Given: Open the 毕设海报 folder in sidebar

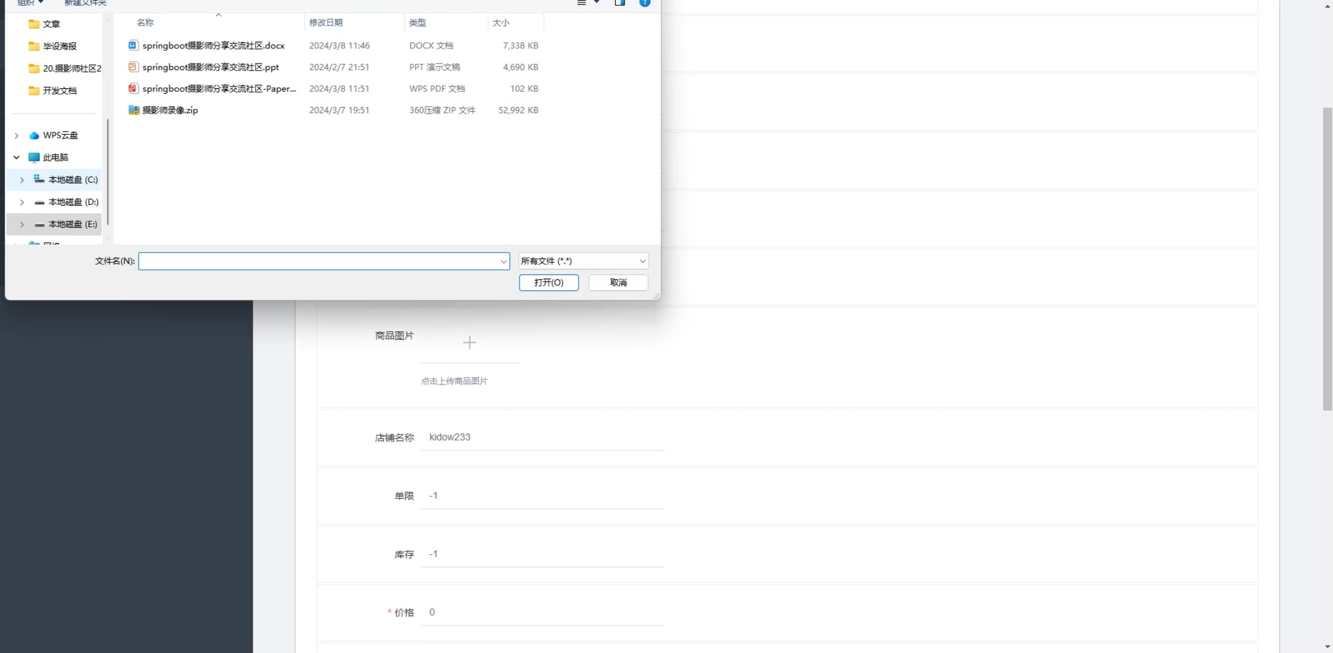Looking at the screenshot, I should (x=59, y=46).
